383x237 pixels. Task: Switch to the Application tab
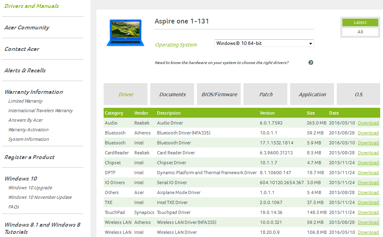(x=312, y=94)
